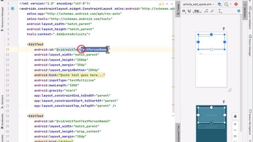Reset zoom to 1:1
Screen dimensions: 253x142
[x=235, y=136]
